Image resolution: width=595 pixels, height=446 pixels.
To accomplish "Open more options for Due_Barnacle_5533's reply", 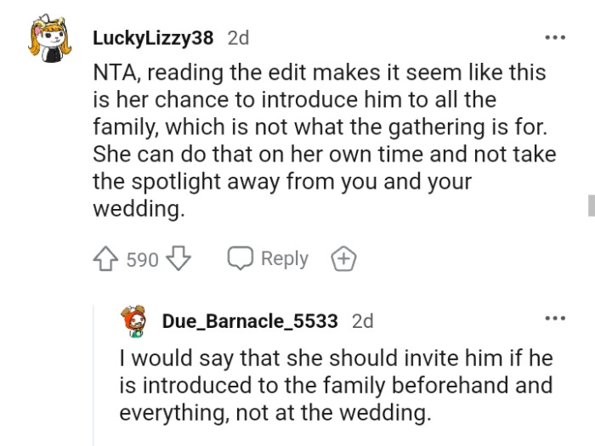I will click(555, 318).
